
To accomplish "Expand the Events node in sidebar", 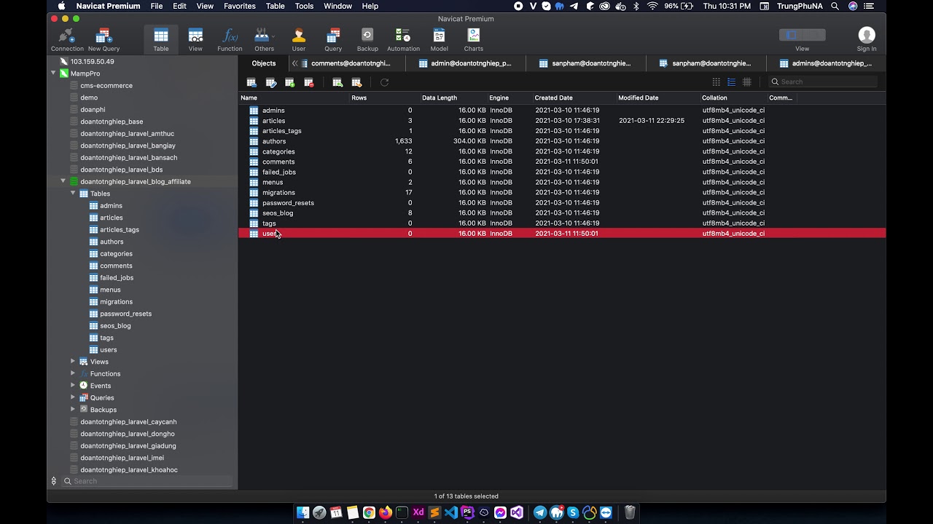I will [73, 386].
